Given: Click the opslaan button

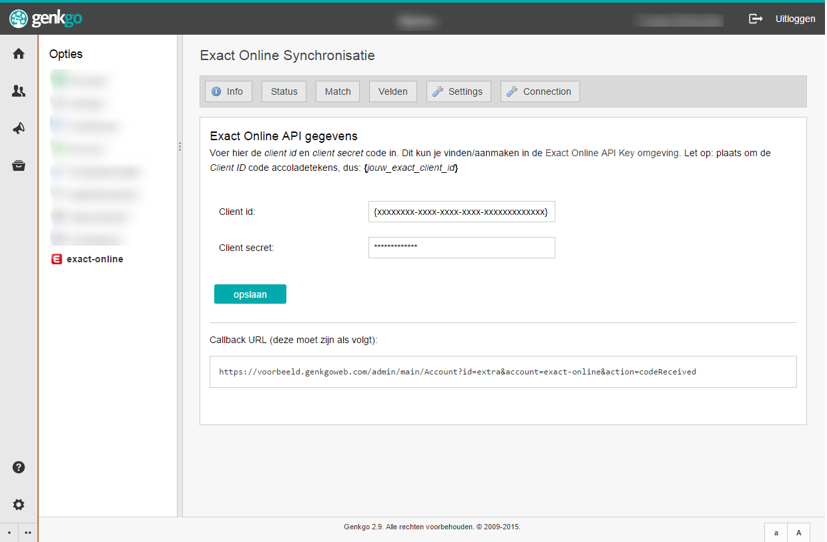Looking at the screenshot, I should 250,294.
